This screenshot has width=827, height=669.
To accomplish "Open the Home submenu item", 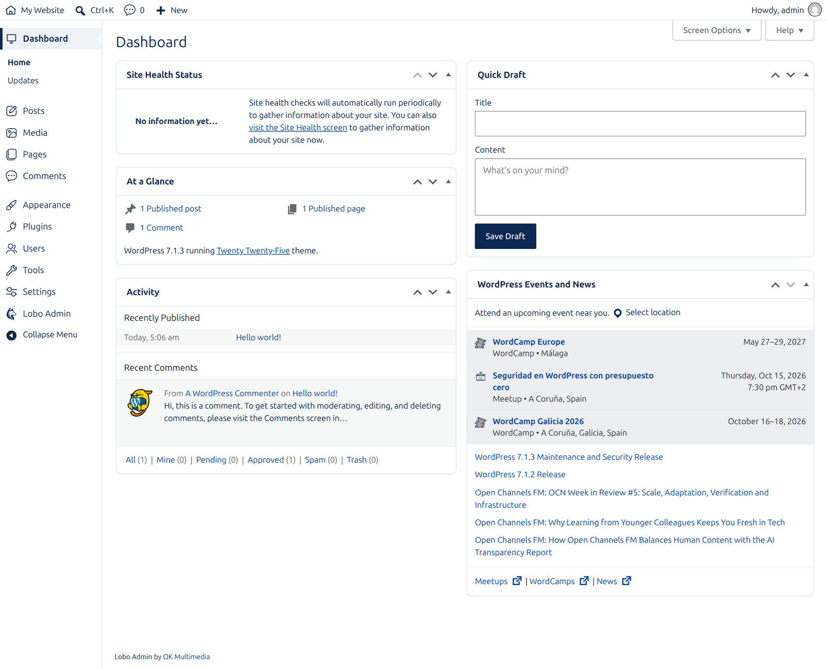I will coord(19,63).
